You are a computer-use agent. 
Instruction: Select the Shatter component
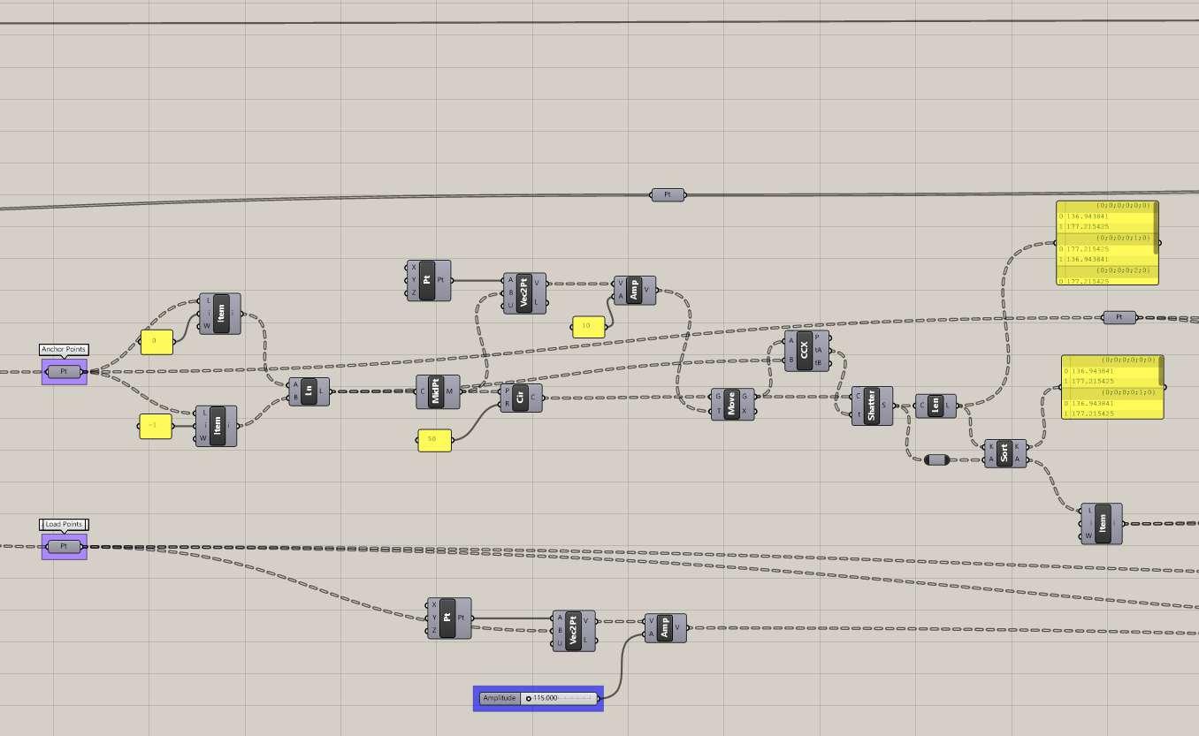coord(872,406)
